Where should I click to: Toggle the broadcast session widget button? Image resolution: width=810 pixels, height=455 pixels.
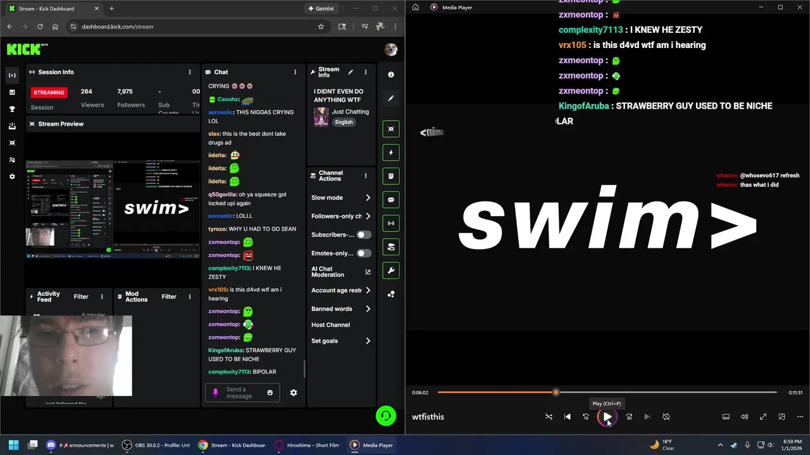click(391, 223)
